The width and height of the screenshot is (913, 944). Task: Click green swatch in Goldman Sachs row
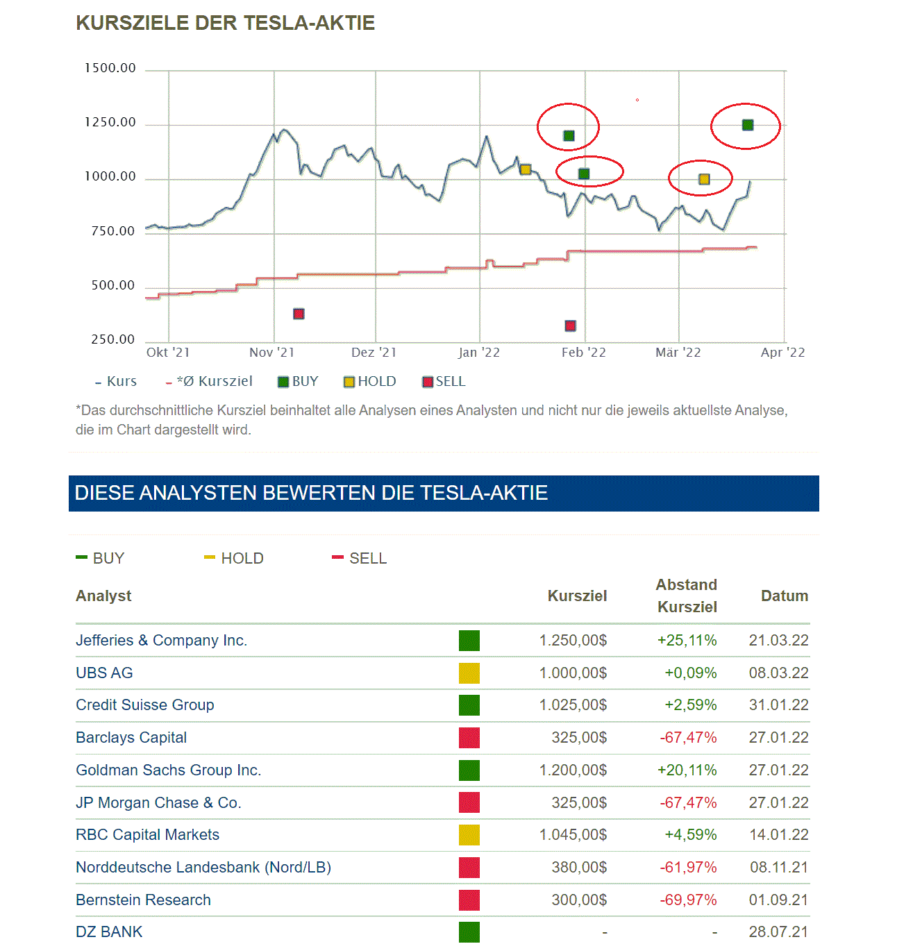coord(469,770)
